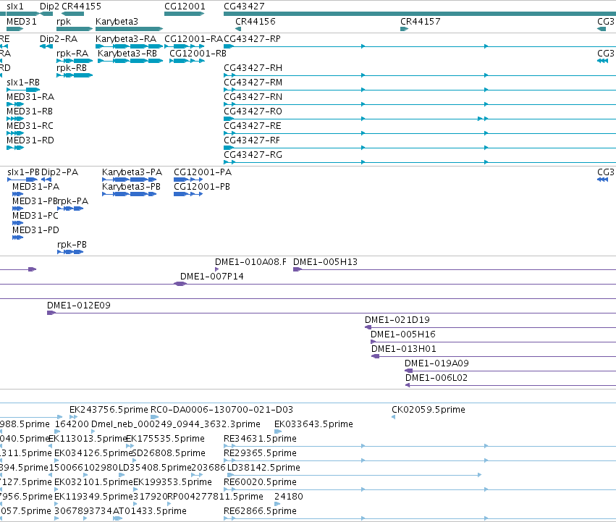616x522 pixels.
Task: Open transcript slx1-RB label
Action: (x=23, y=83)
